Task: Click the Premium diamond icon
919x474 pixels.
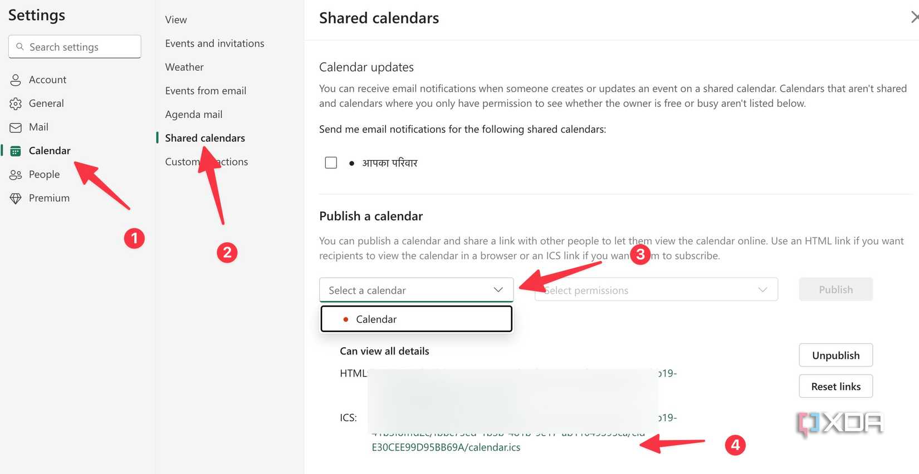Action: click(16, 197)
